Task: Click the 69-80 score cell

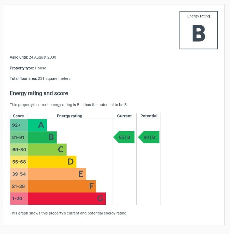Action: (x=19, y=150)
